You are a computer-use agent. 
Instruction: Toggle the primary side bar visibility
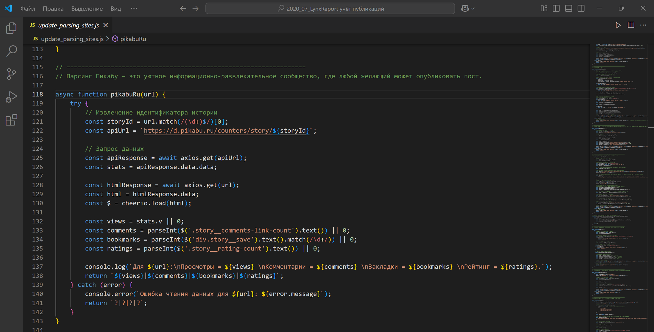coord(556,9)
